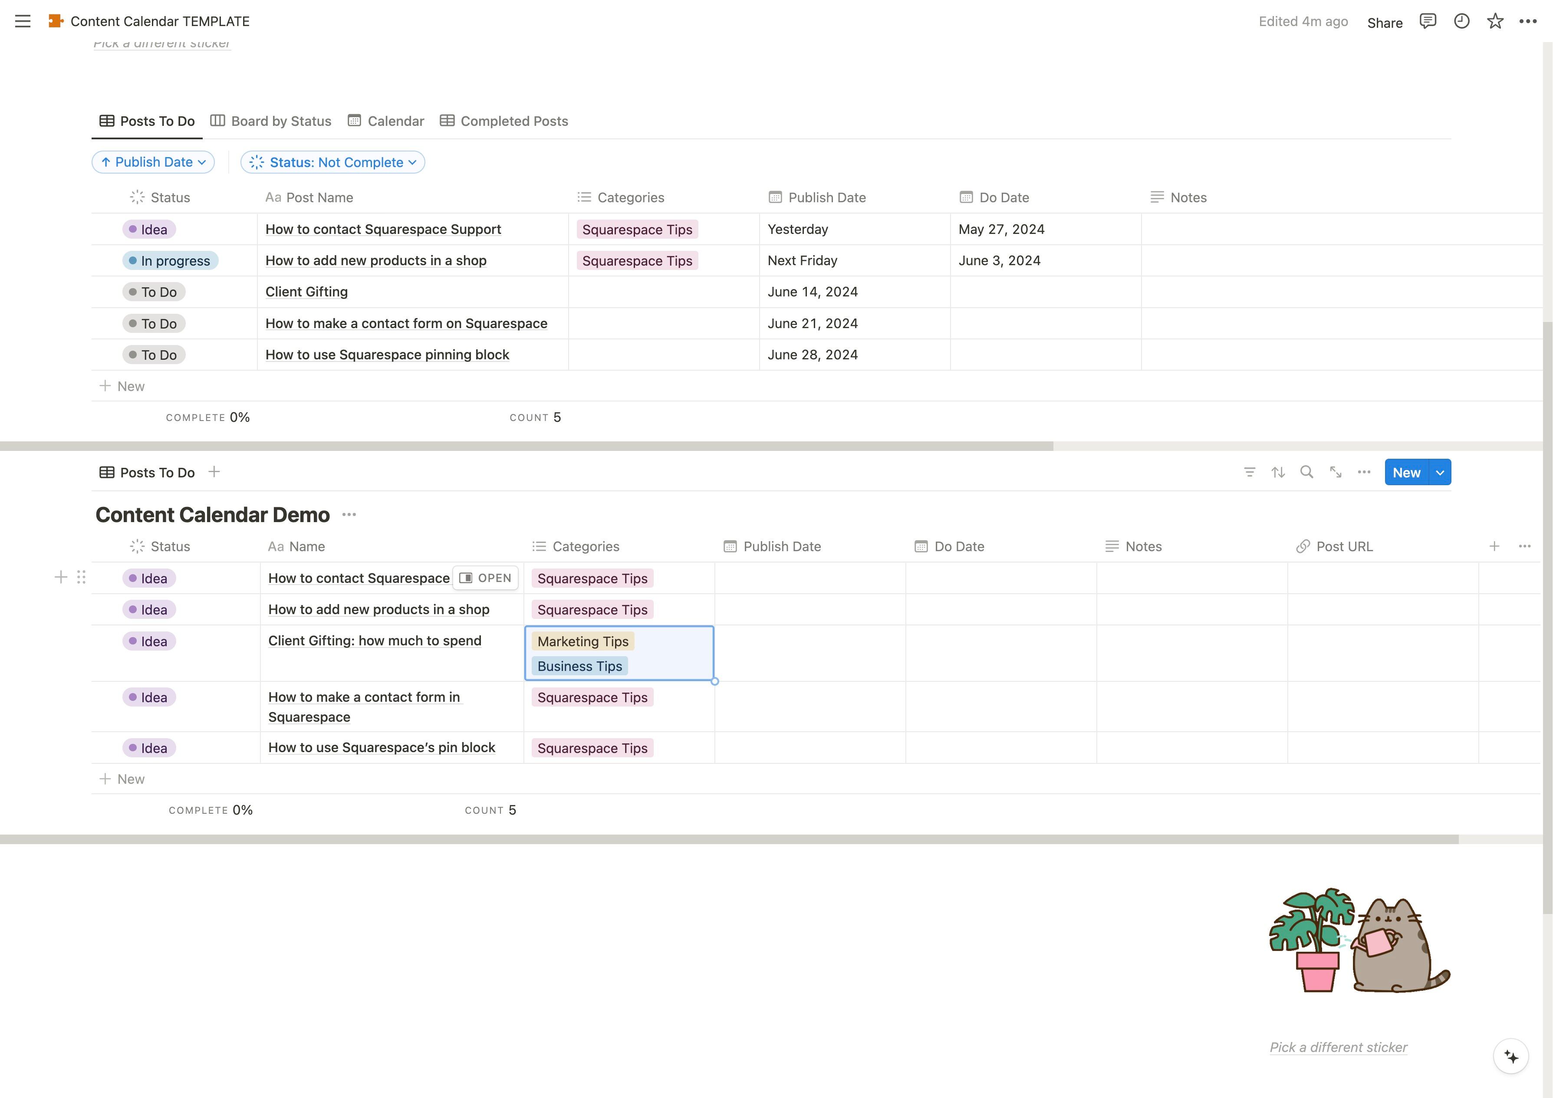Open database in full page icon
Image resolution: width=1553 pixels, height=1098 pixels.
pyautogui.click(x=1335, y=472)
